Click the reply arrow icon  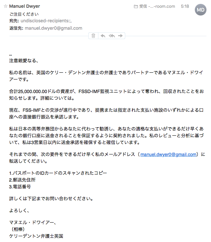point(103,36)
